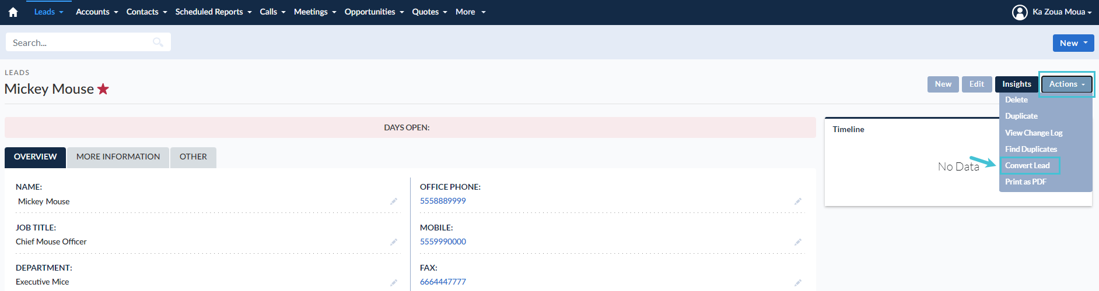Open Ka Zoua Moua user menu

coord(1062,12)
